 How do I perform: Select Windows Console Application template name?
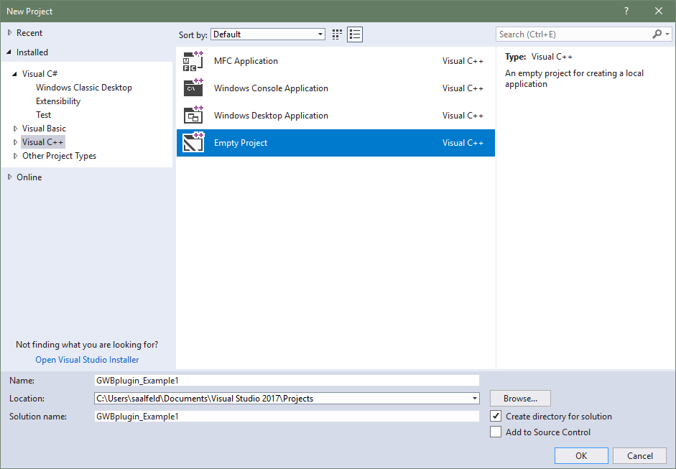[x=271, y=88]
